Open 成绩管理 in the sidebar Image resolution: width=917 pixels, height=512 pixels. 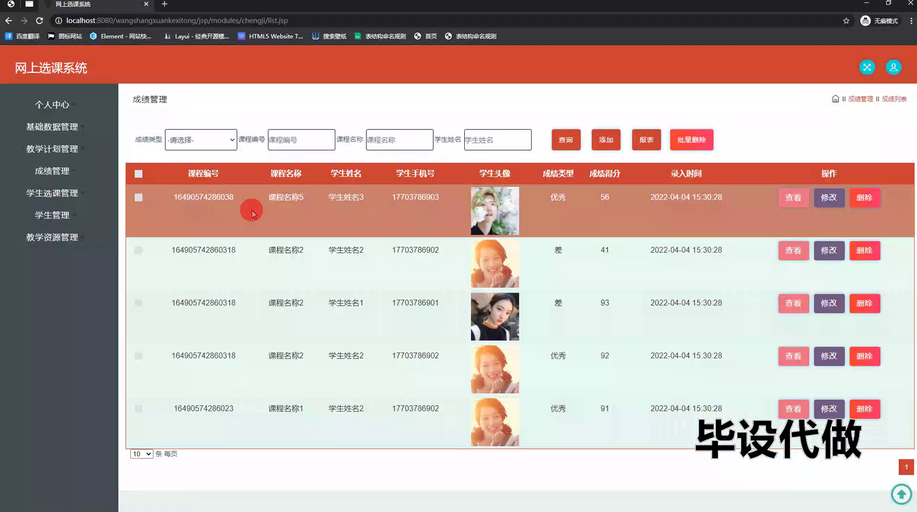(x=52, y=171)
